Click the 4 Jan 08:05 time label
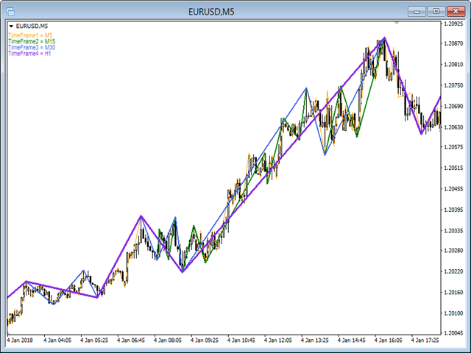Screen dimensions: 471x353 [x=168, y=340]
